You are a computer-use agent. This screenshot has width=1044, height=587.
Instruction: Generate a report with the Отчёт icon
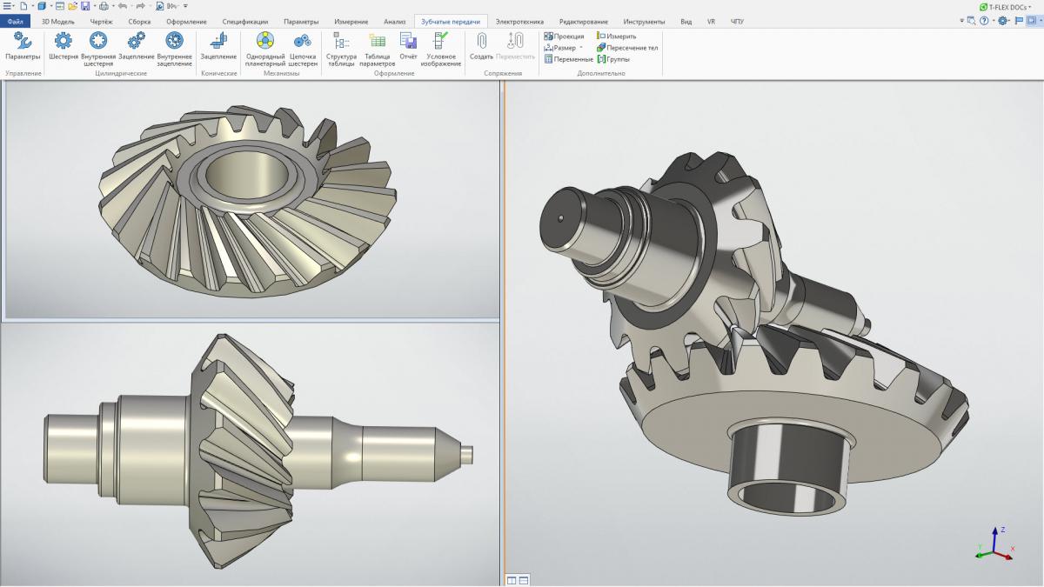(x=408, y=41)
